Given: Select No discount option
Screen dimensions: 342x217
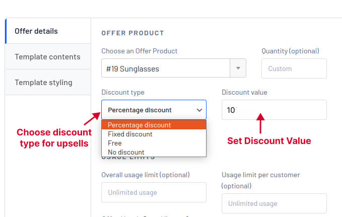Looking at the screenshot, I should point(154,152).
